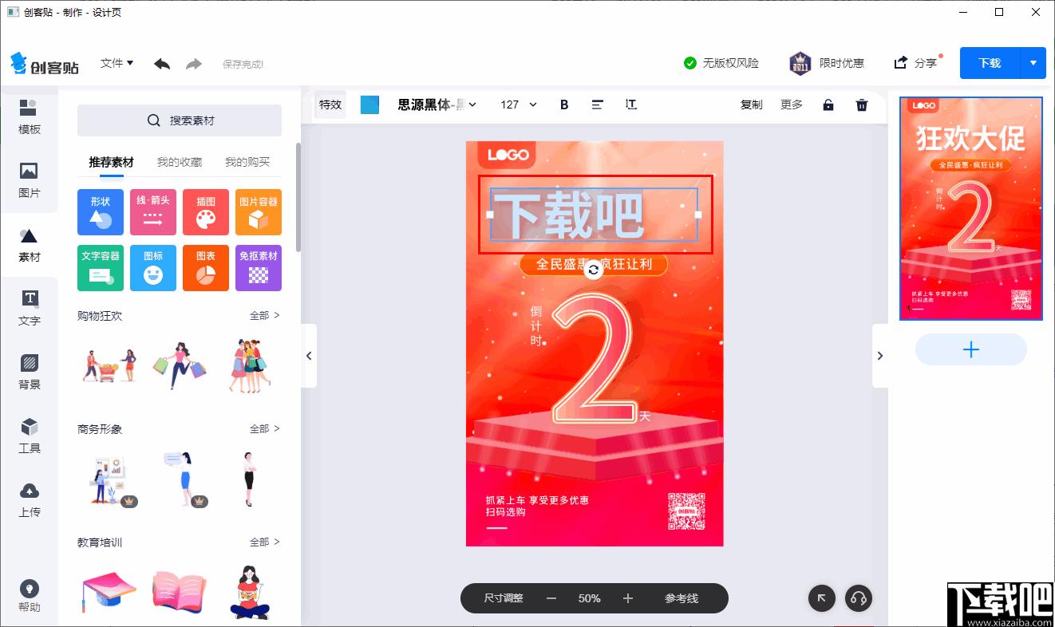This screenshot has height=627, width=1055.
Task: Choose the 图表 charts category
Action: [x=206, y=268]
